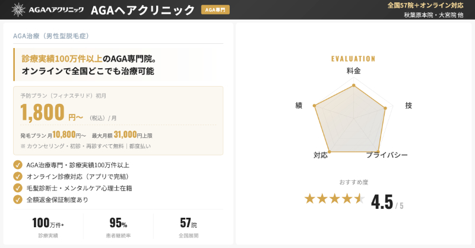The height and width of the screenshot is (248, 475).
Task: Click the 4.5 rating score
Action: tap(382, 202)
